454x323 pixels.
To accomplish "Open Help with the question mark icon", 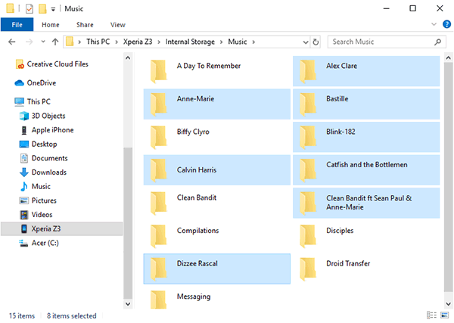I will pyautogui.click(x=446, y=24).
